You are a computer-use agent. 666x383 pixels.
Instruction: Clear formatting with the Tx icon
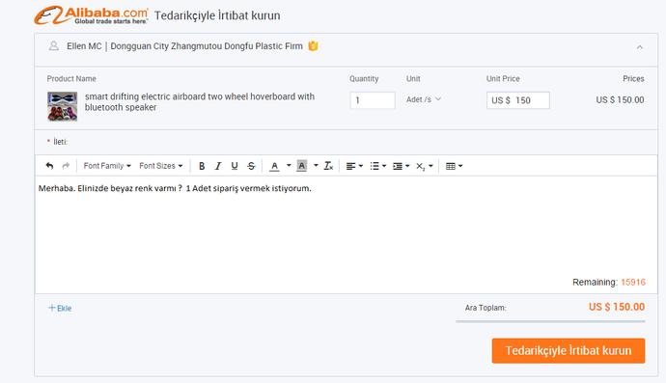click(x=328, y=166)
